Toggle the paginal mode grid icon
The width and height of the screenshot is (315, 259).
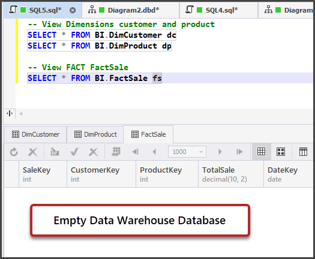coord(116,152)
